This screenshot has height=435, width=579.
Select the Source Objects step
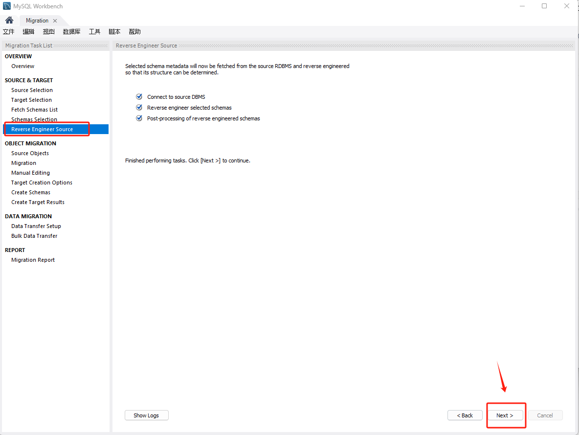30,153
